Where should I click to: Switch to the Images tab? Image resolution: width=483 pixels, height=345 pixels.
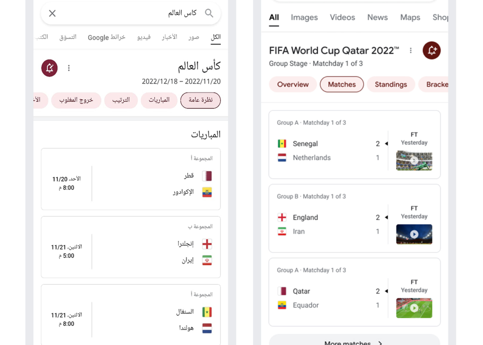304,17
